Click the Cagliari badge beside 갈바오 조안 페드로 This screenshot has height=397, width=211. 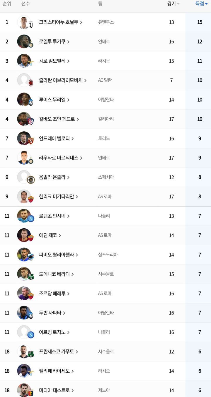[31, 122]
